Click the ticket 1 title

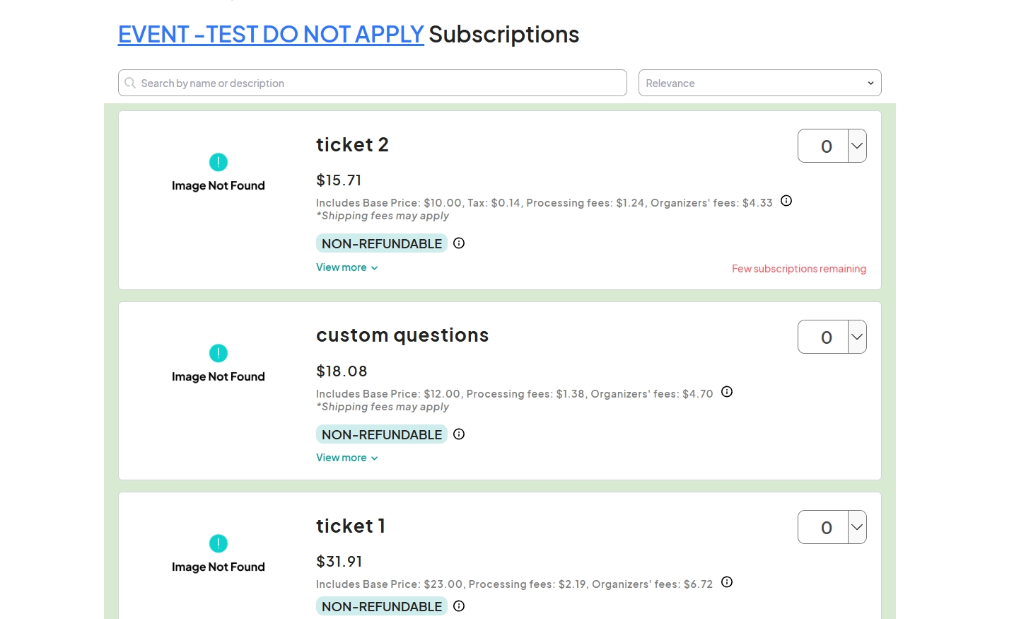[351, 526]
